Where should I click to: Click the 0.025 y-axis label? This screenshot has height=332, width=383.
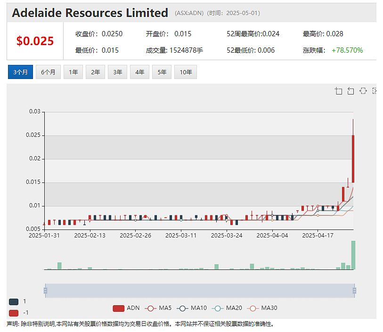click(33, 135)
